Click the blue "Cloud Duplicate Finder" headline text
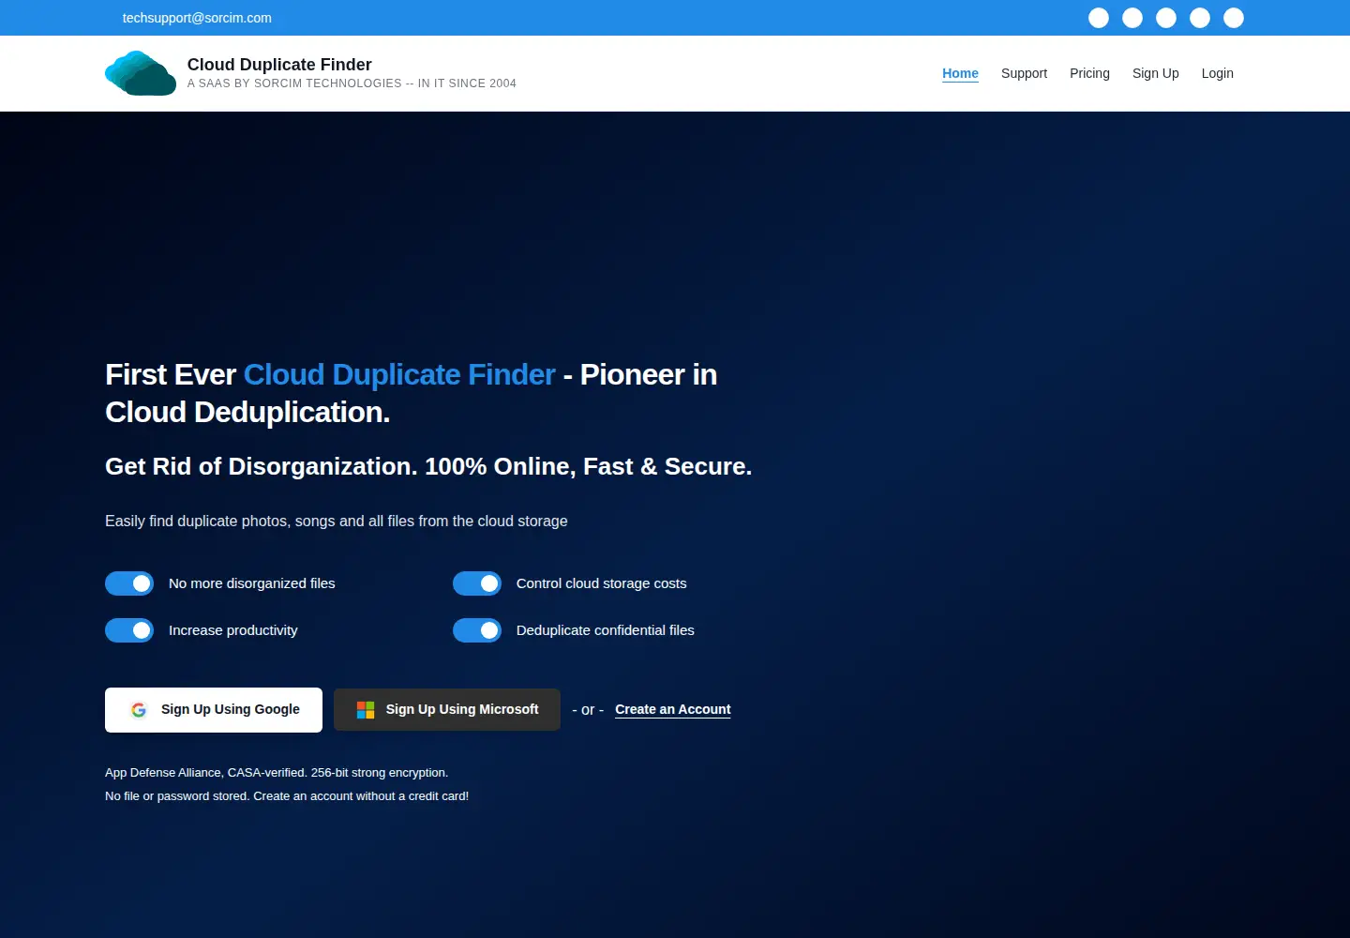The width and height of the screenshot is (1350, 938). click(x=399, y=374)
